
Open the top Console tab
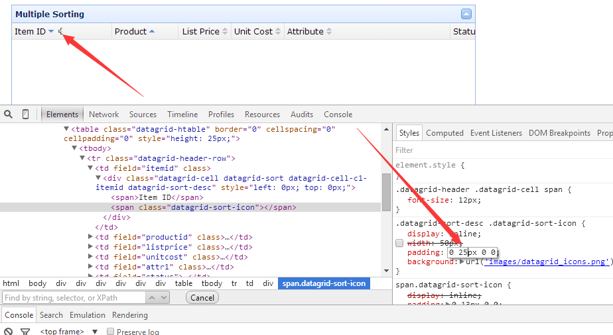[x=338, y=115]
